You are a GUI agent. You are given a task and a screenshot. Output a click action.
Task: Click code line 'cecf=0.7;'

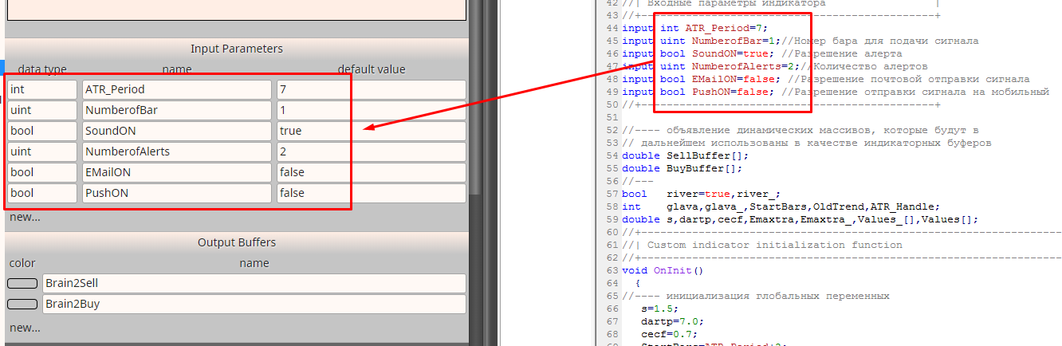tap(670, 334)
